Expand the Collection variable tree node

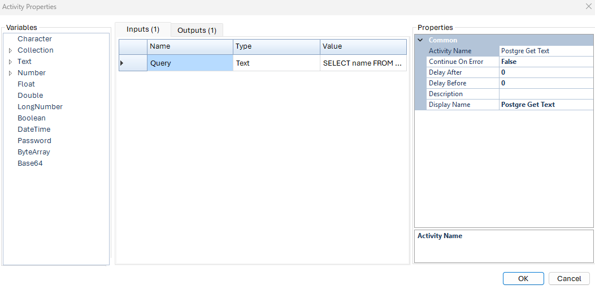[x=10, y=50]
